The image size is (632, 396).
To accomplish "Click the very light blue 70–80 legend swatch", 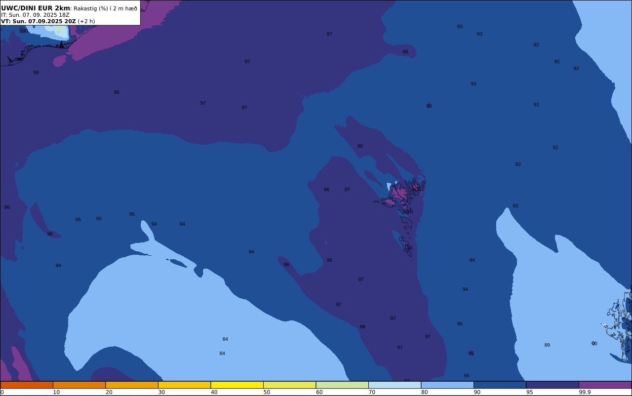I will [395, 385].
